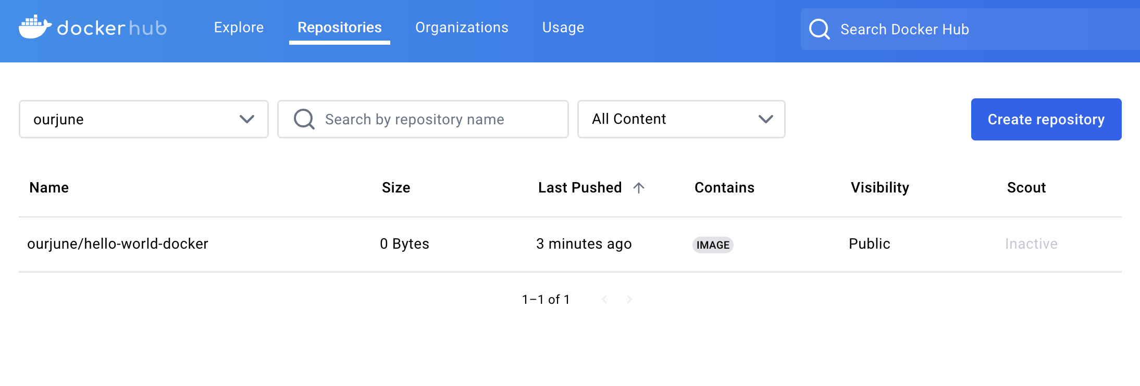
Task: Click the 3 minutes ago cell
Action: point(584,243)
